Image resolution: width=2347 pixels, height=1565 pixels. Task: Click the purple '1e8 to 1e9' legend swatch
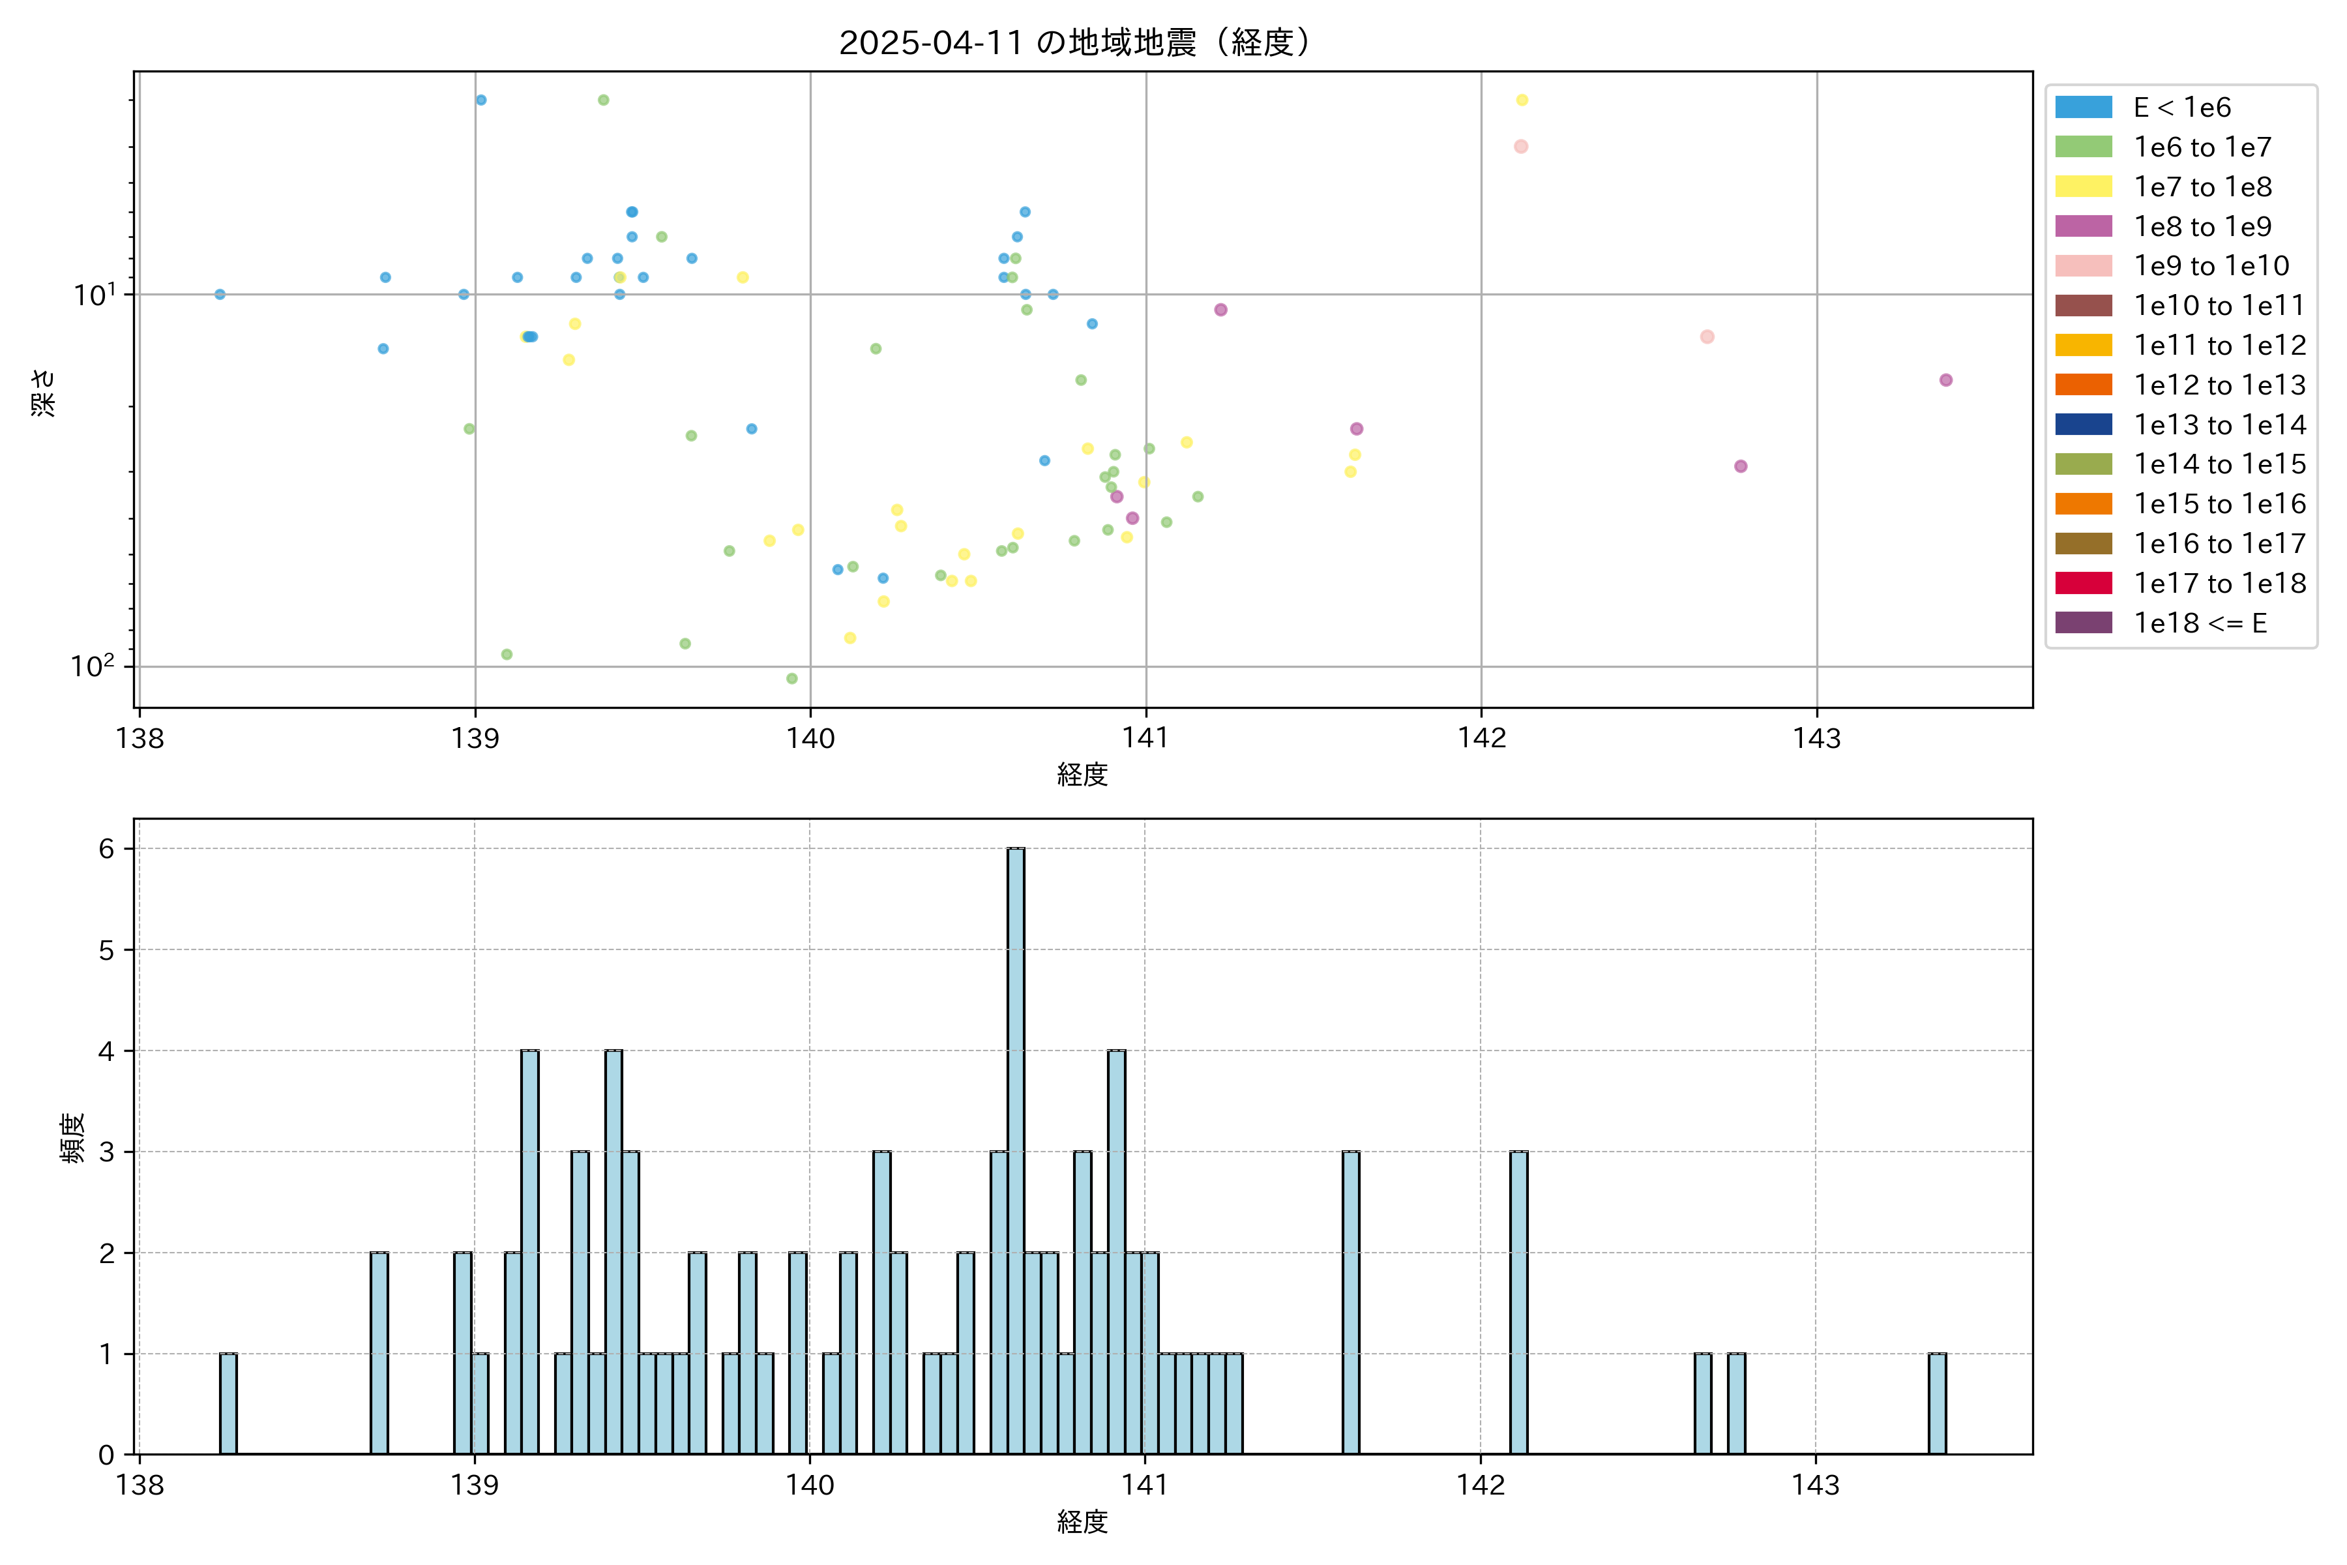[x=2082, y=226]
